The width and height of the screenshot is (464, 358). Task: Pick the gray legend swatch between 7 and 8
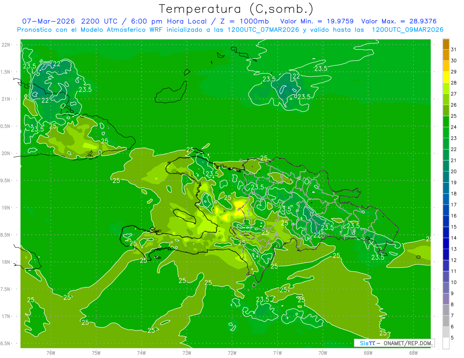pyautogui.click(x=446, y=310)
